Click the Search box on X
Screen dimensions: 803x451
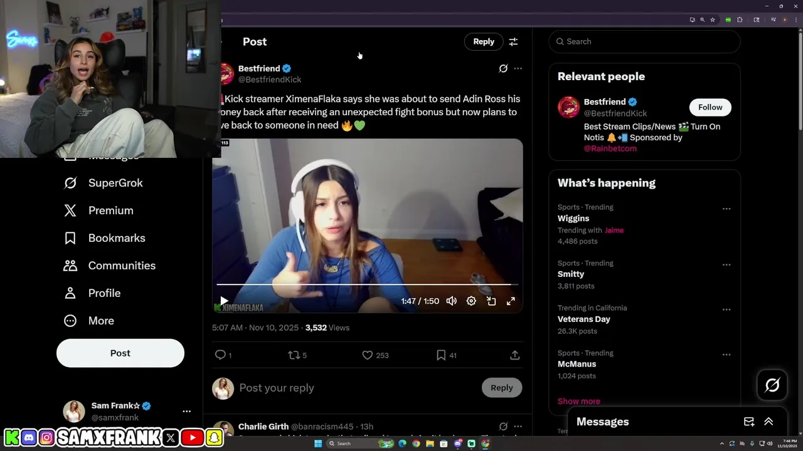click(x=644, y=41)
